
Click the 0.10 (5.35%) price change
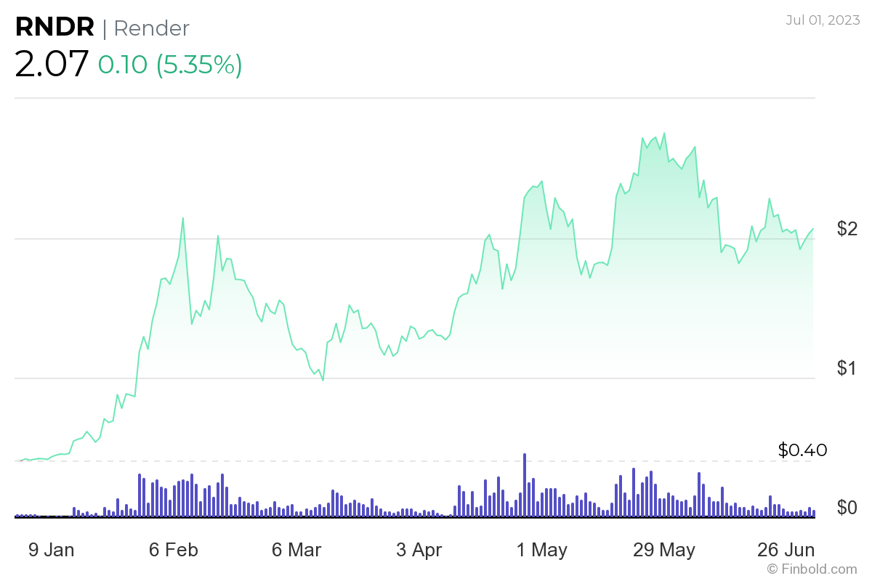click(170, 65)
